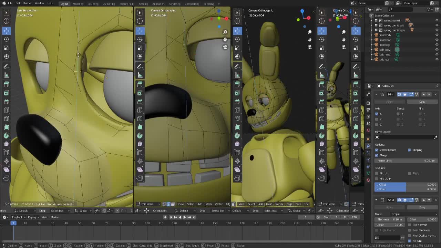
Task: Choose the Rotate tool in the left viewport
Action: [x=6, y=39]
